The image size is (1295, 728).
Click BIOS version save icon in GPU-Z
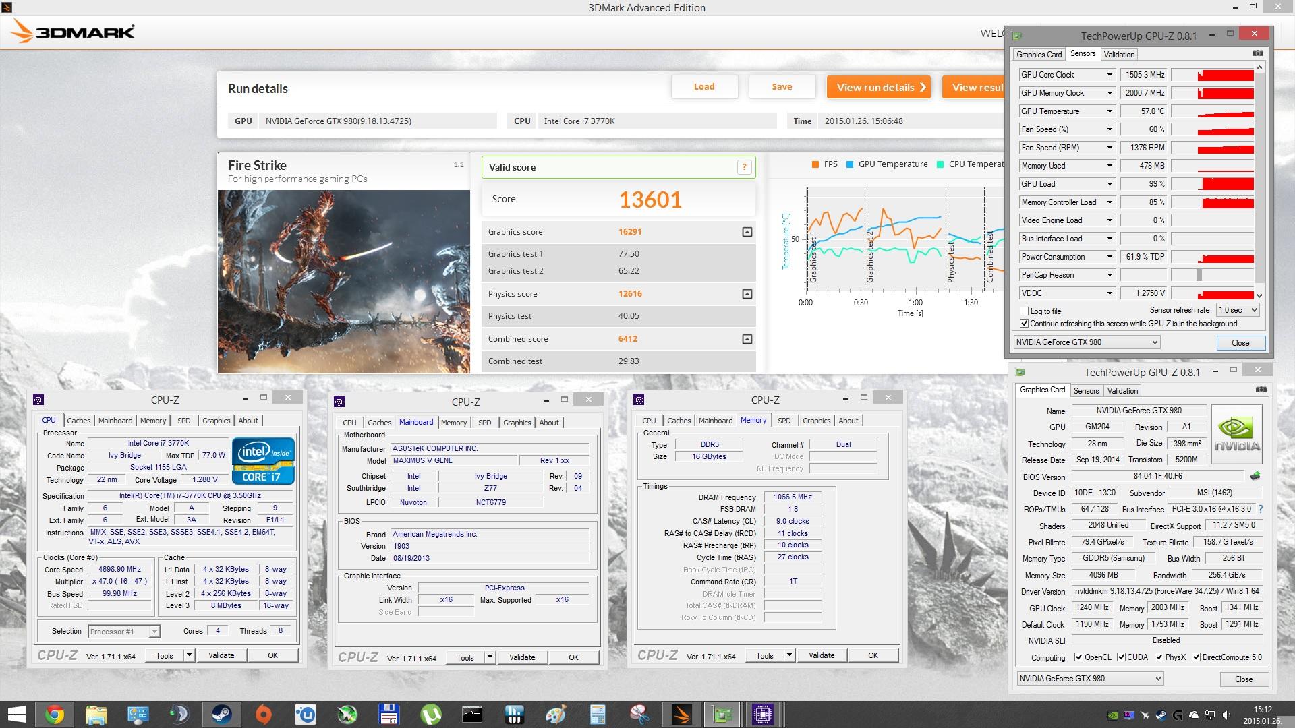click(1255, 476)
